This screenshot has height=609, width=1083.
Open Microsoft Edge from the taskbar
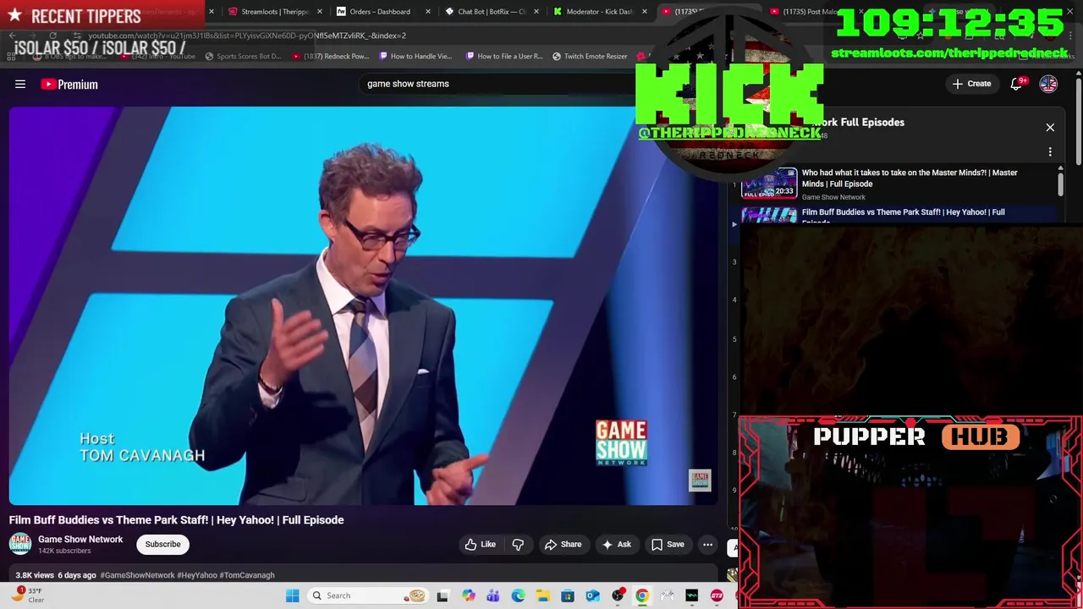[518, 595]
